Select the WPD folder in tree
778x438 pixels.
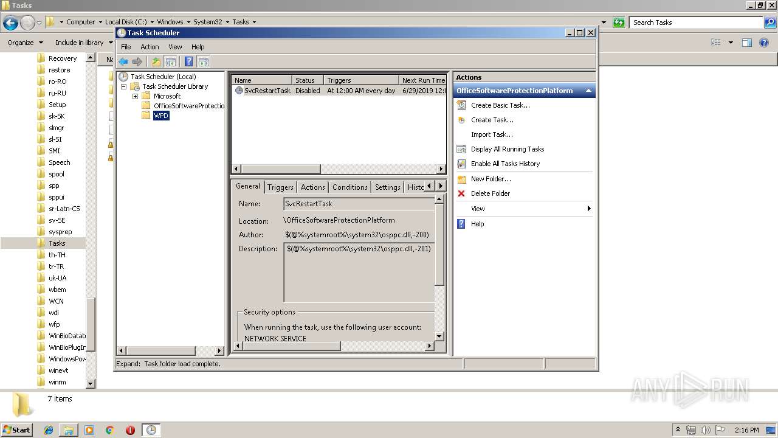tap(161, 116)
